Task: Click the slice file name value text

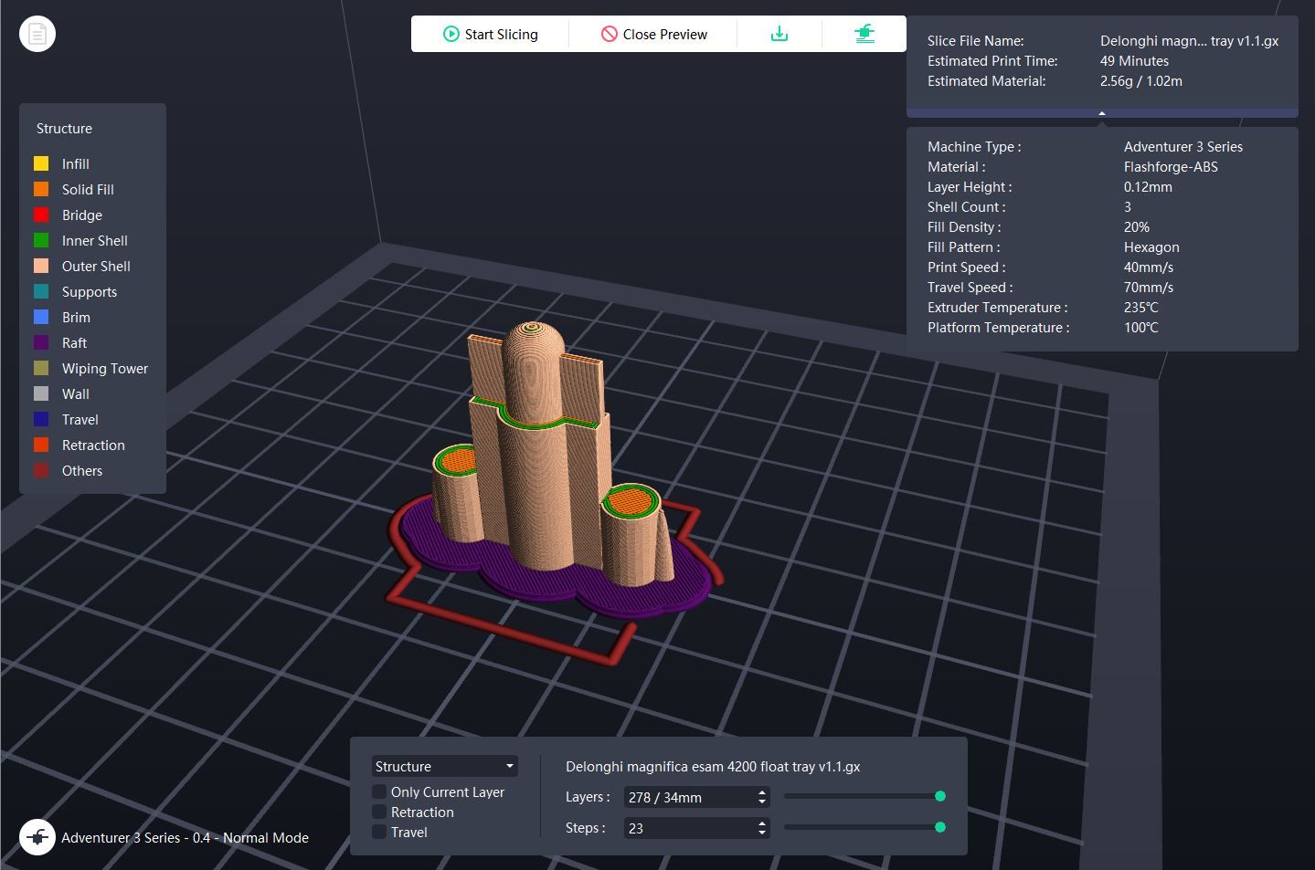Action: 1189,40
